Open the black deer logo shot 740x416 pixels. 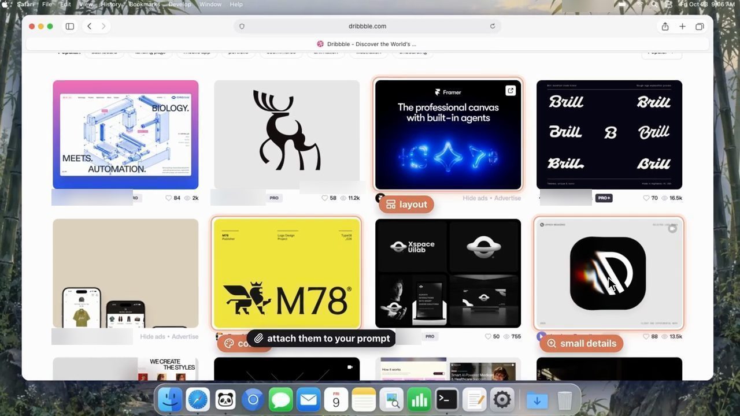287,135
